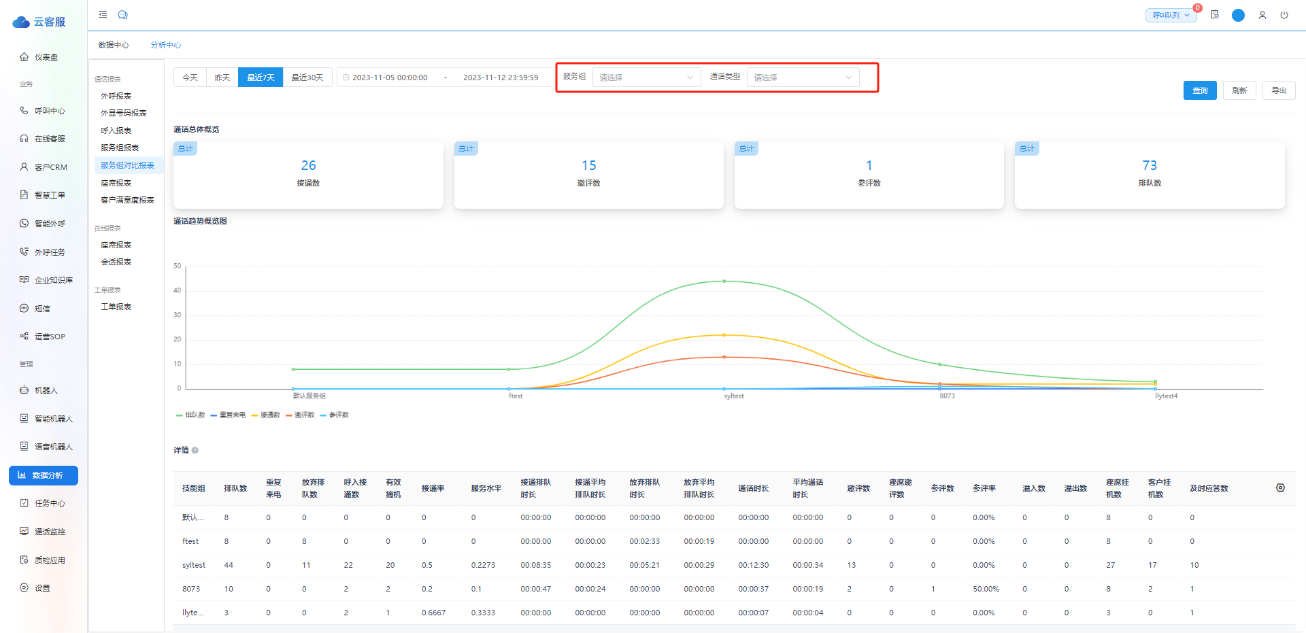Viewport: 1306px width, 633px height.
Task: Select the 最近30天 date range
Action: click(307, 78)
